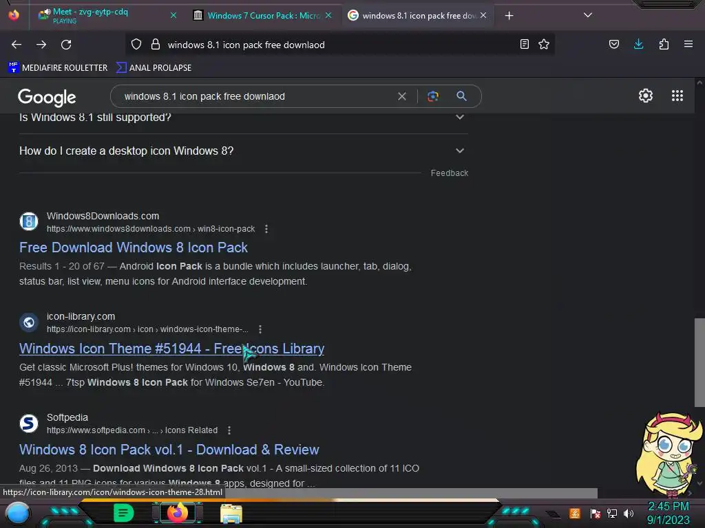Go to Google homepage via logo

47,98
